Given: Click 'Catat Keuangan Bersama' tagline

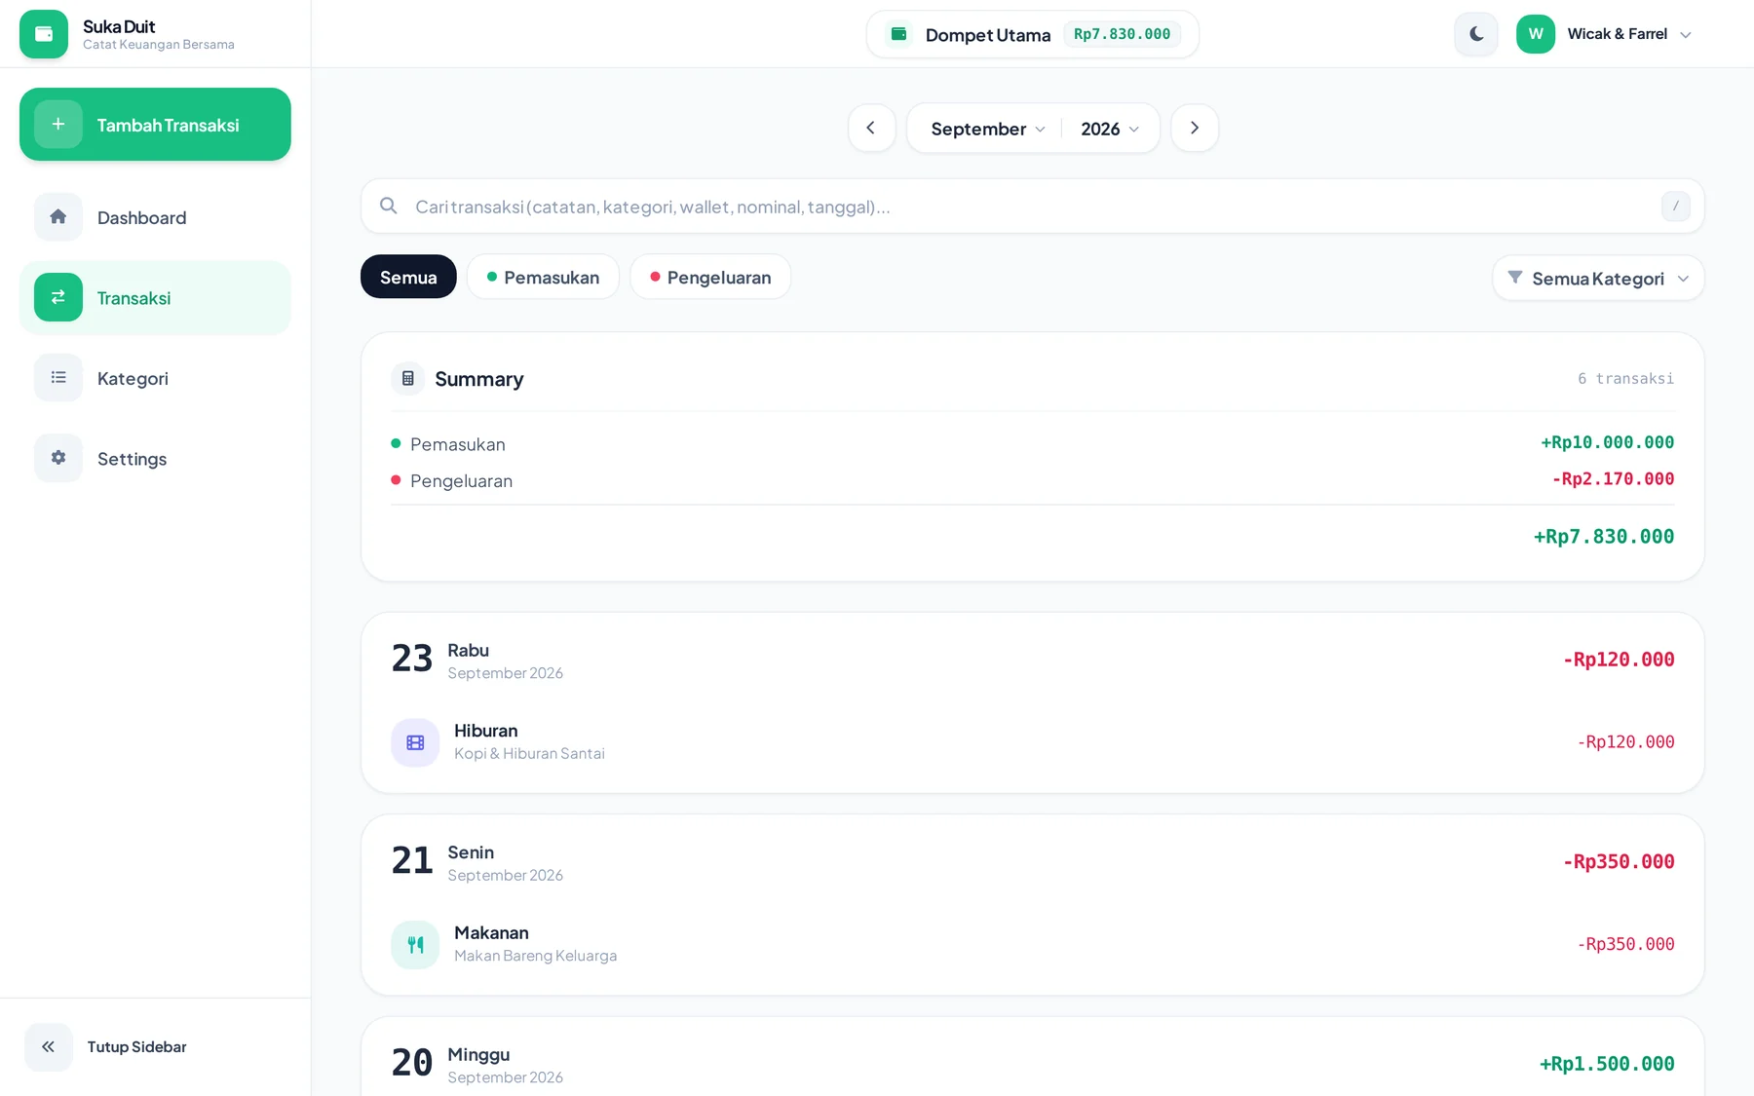Looking at the screenshot, I should (x=158, y=45).
